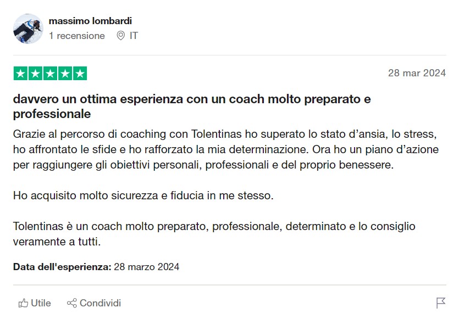Select the third green rating star

click(x=51, y=74)
